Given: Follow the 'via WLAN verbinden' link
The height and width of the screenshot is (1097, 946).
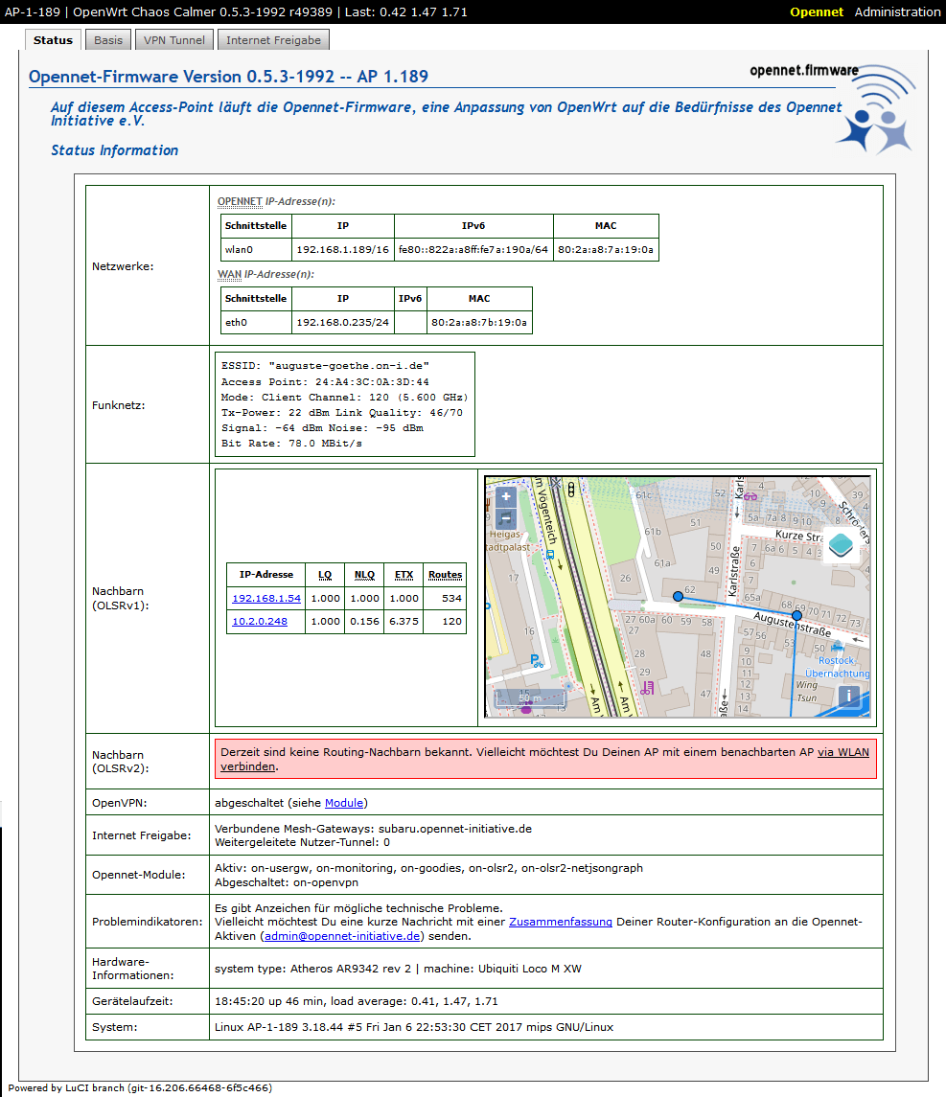Looking at the screenshot, I should 843,752.
